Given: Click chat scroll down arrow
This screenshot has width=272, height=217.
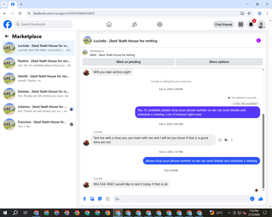Looking at the screenshot, I should 263,190.
